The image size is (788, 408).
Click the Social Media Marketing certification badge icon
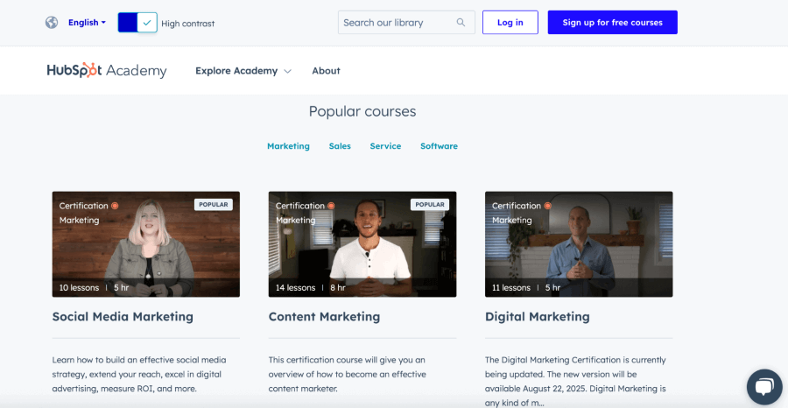(x=115, y=206)
